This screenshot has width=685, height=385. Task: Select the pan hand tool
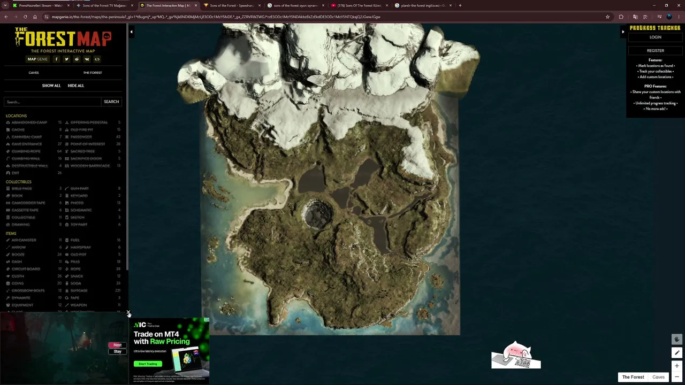click(676, 340)
